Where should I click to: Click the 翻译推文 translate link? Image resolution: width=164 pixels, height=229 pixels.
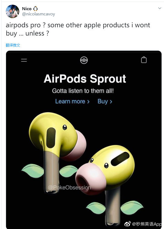[x=13, y=45]
